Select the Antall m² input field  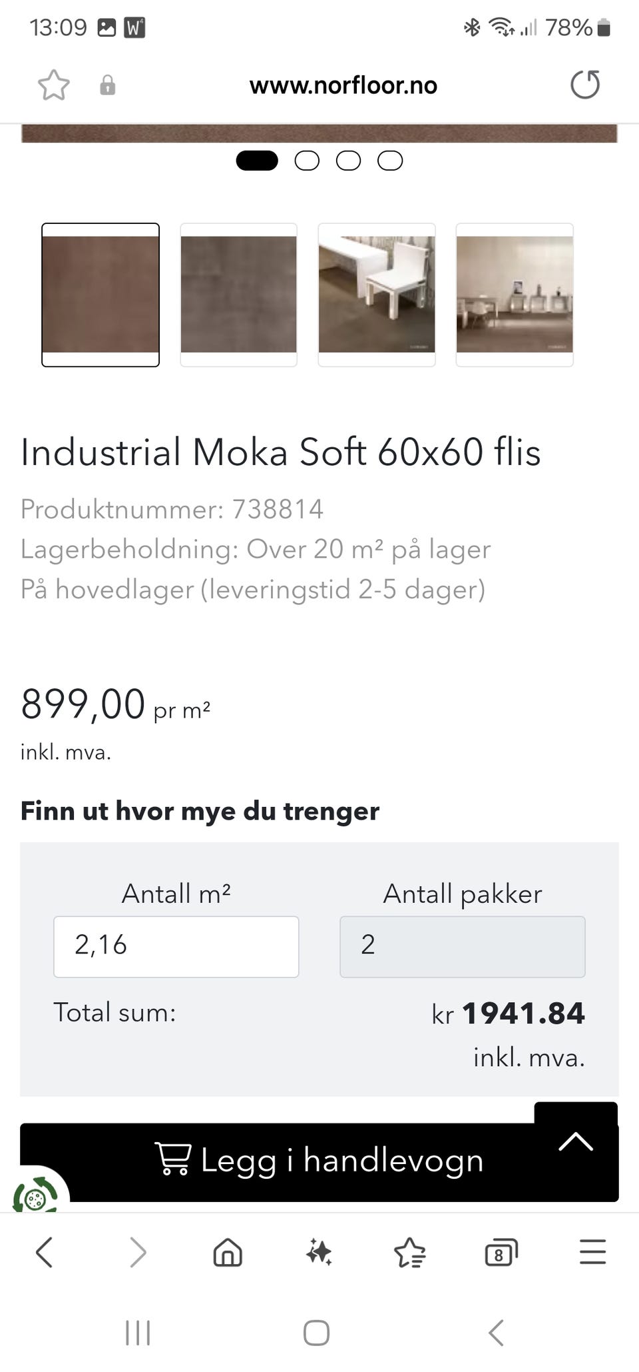pyautogui.click(x=176, y=946)
